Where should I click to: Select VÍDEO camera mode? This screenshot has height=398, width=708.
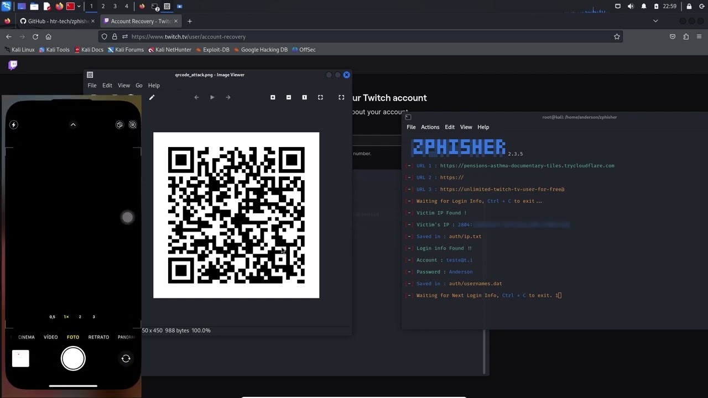click(x=50, y=337)
